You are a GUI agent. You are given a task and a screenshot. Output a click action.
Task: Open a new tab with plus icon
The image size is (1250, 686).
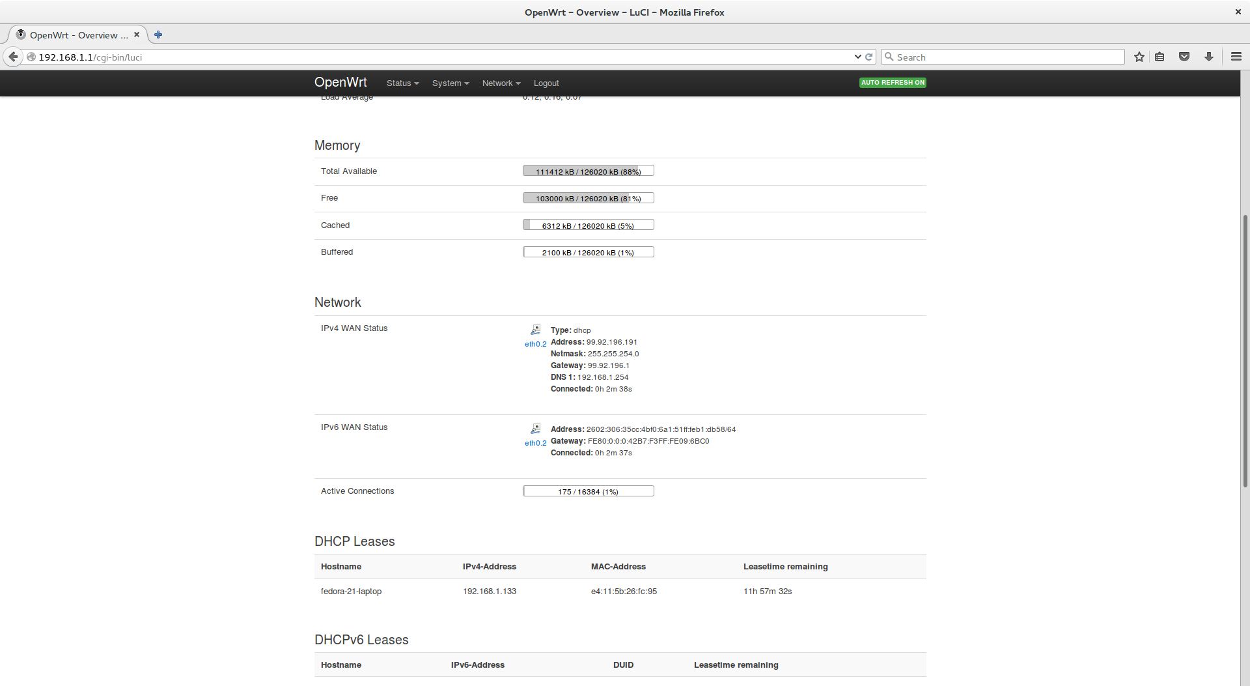pyautogui.click(x=158, y=35)
